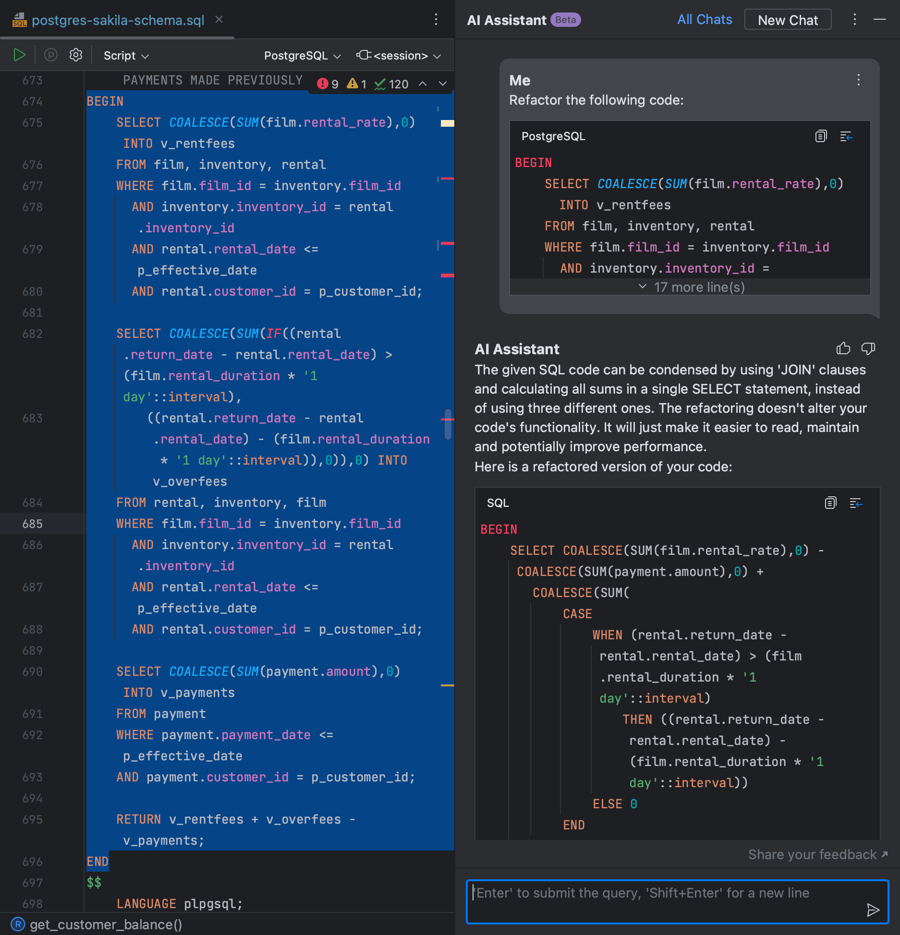Expand the 17 more lines in code block
Screen dimensions: 900x935
(692, 287)
